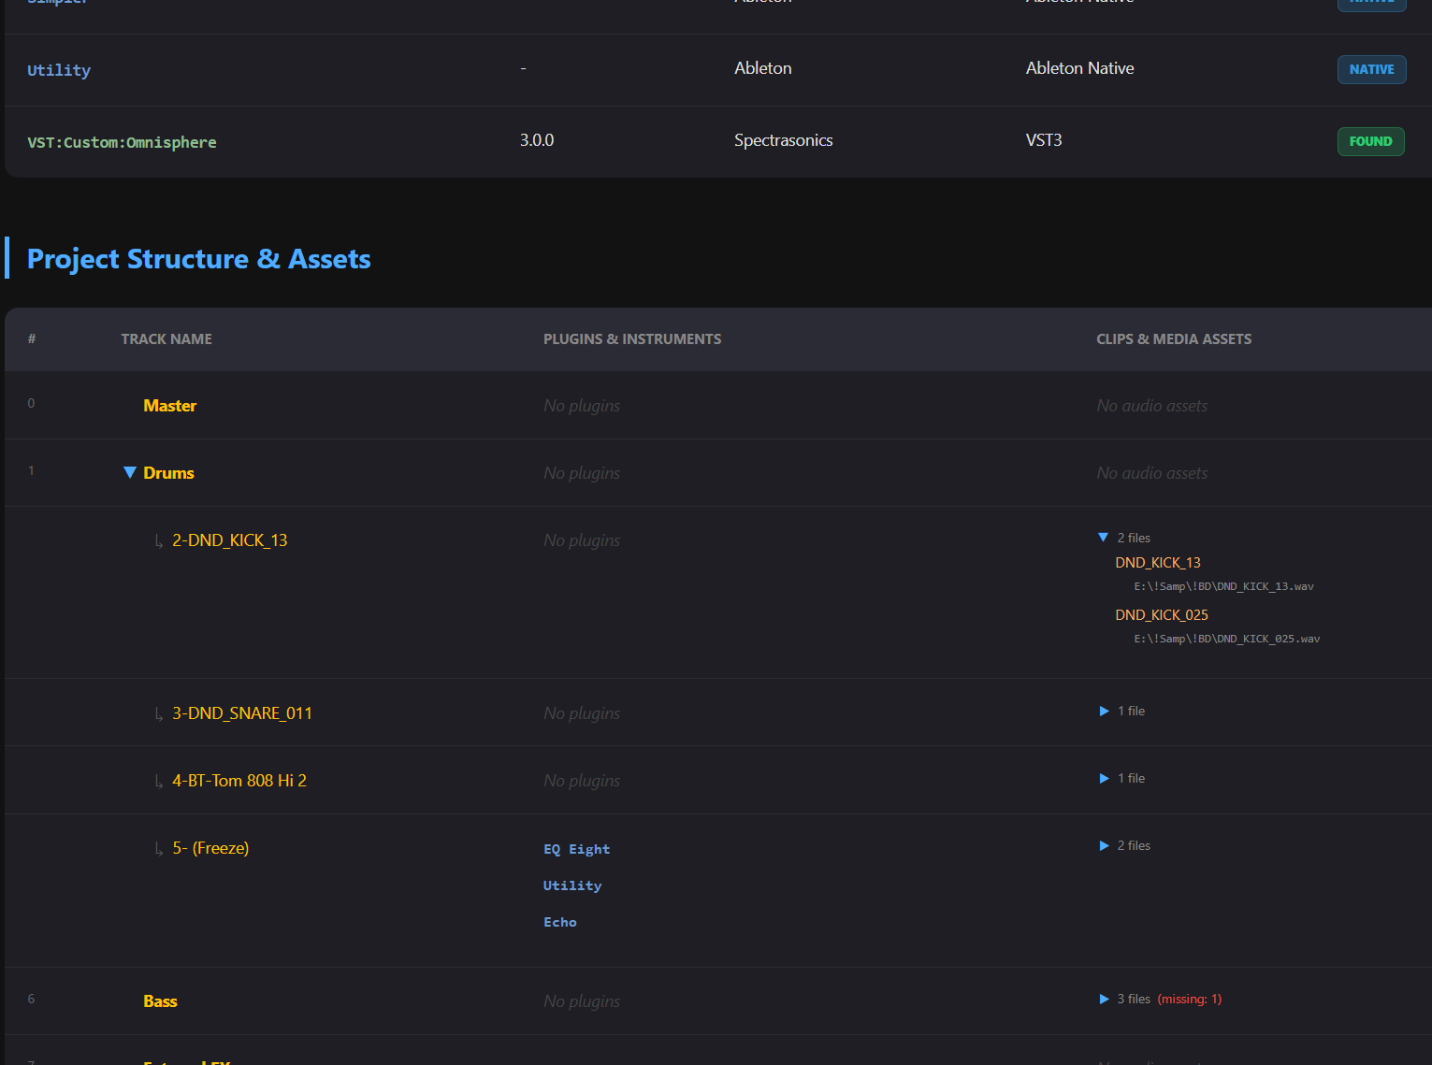Expand 1 file for 4-BT-Tom 808 Hi 2
Screen dimensions: 1432x1065
(x=1105, y=779)
